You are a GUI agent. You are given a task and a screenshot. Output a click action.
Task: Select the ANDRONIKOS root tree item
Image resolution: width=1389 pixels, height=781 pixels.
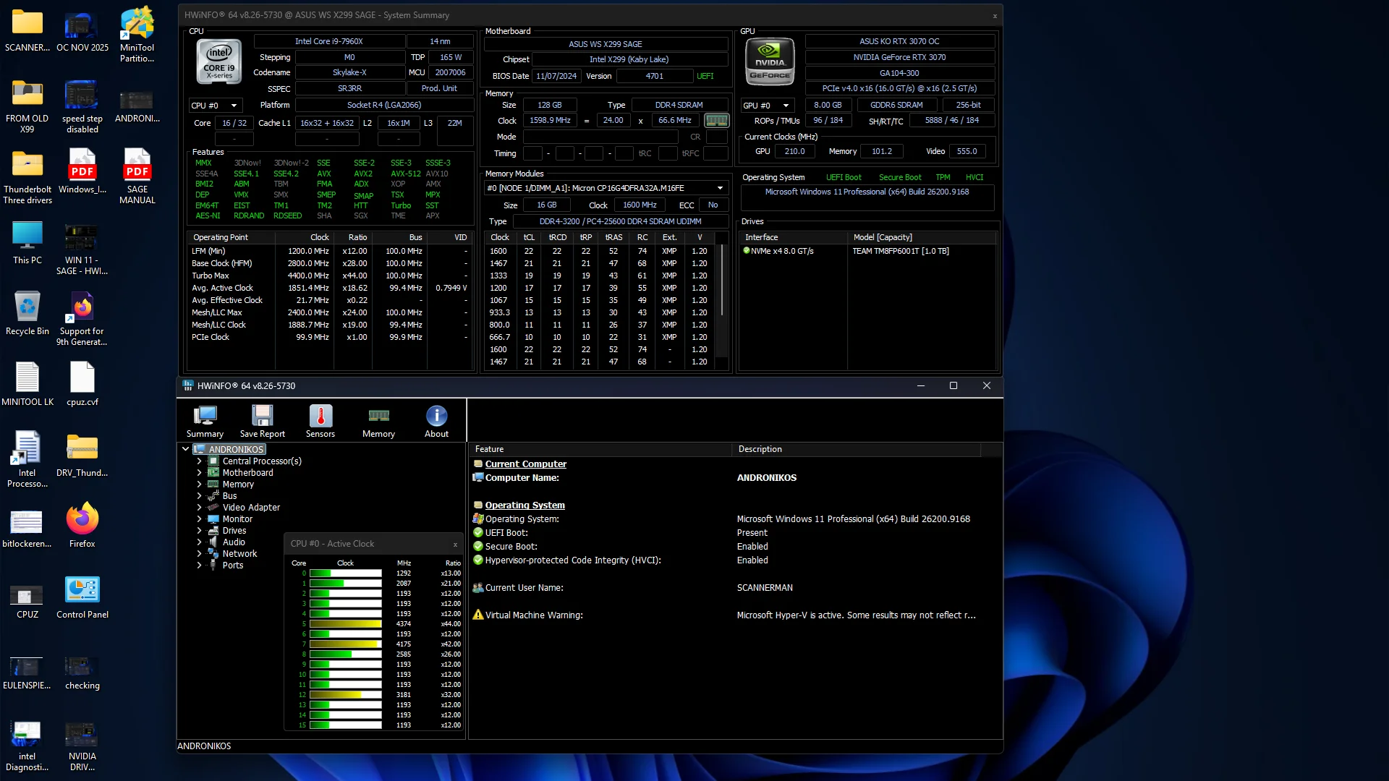pyautogui.click(x=236, y=449)
